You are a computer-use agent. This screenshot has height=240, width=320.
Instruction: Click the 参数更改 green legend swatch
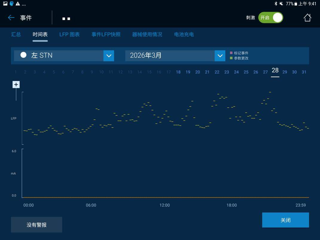point(231,58)
